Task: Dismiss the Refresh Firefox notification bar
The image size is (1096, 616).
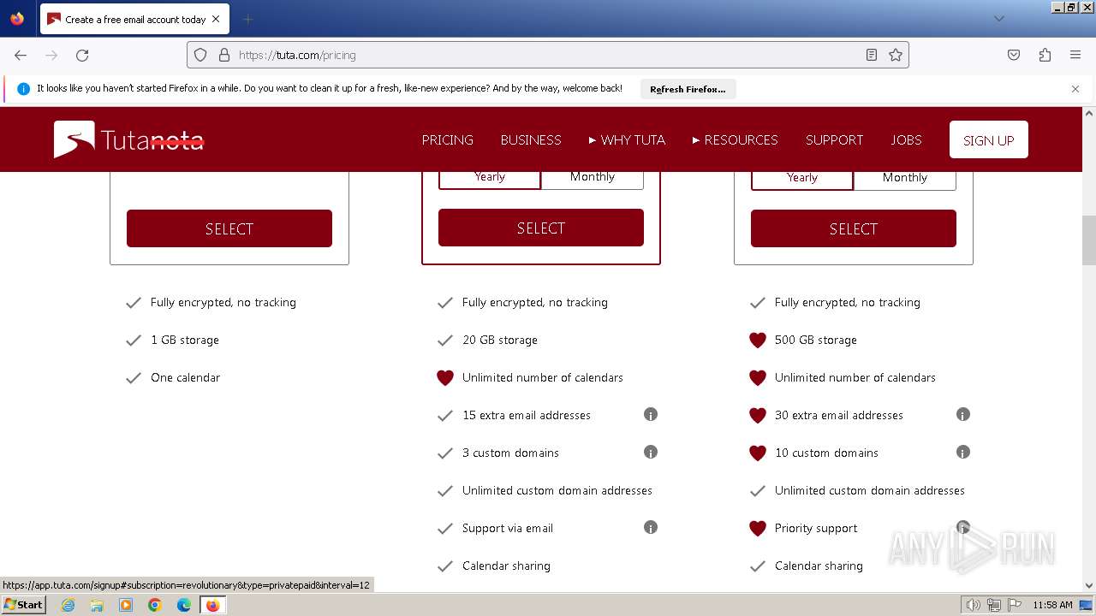Action: (1075, 88)
